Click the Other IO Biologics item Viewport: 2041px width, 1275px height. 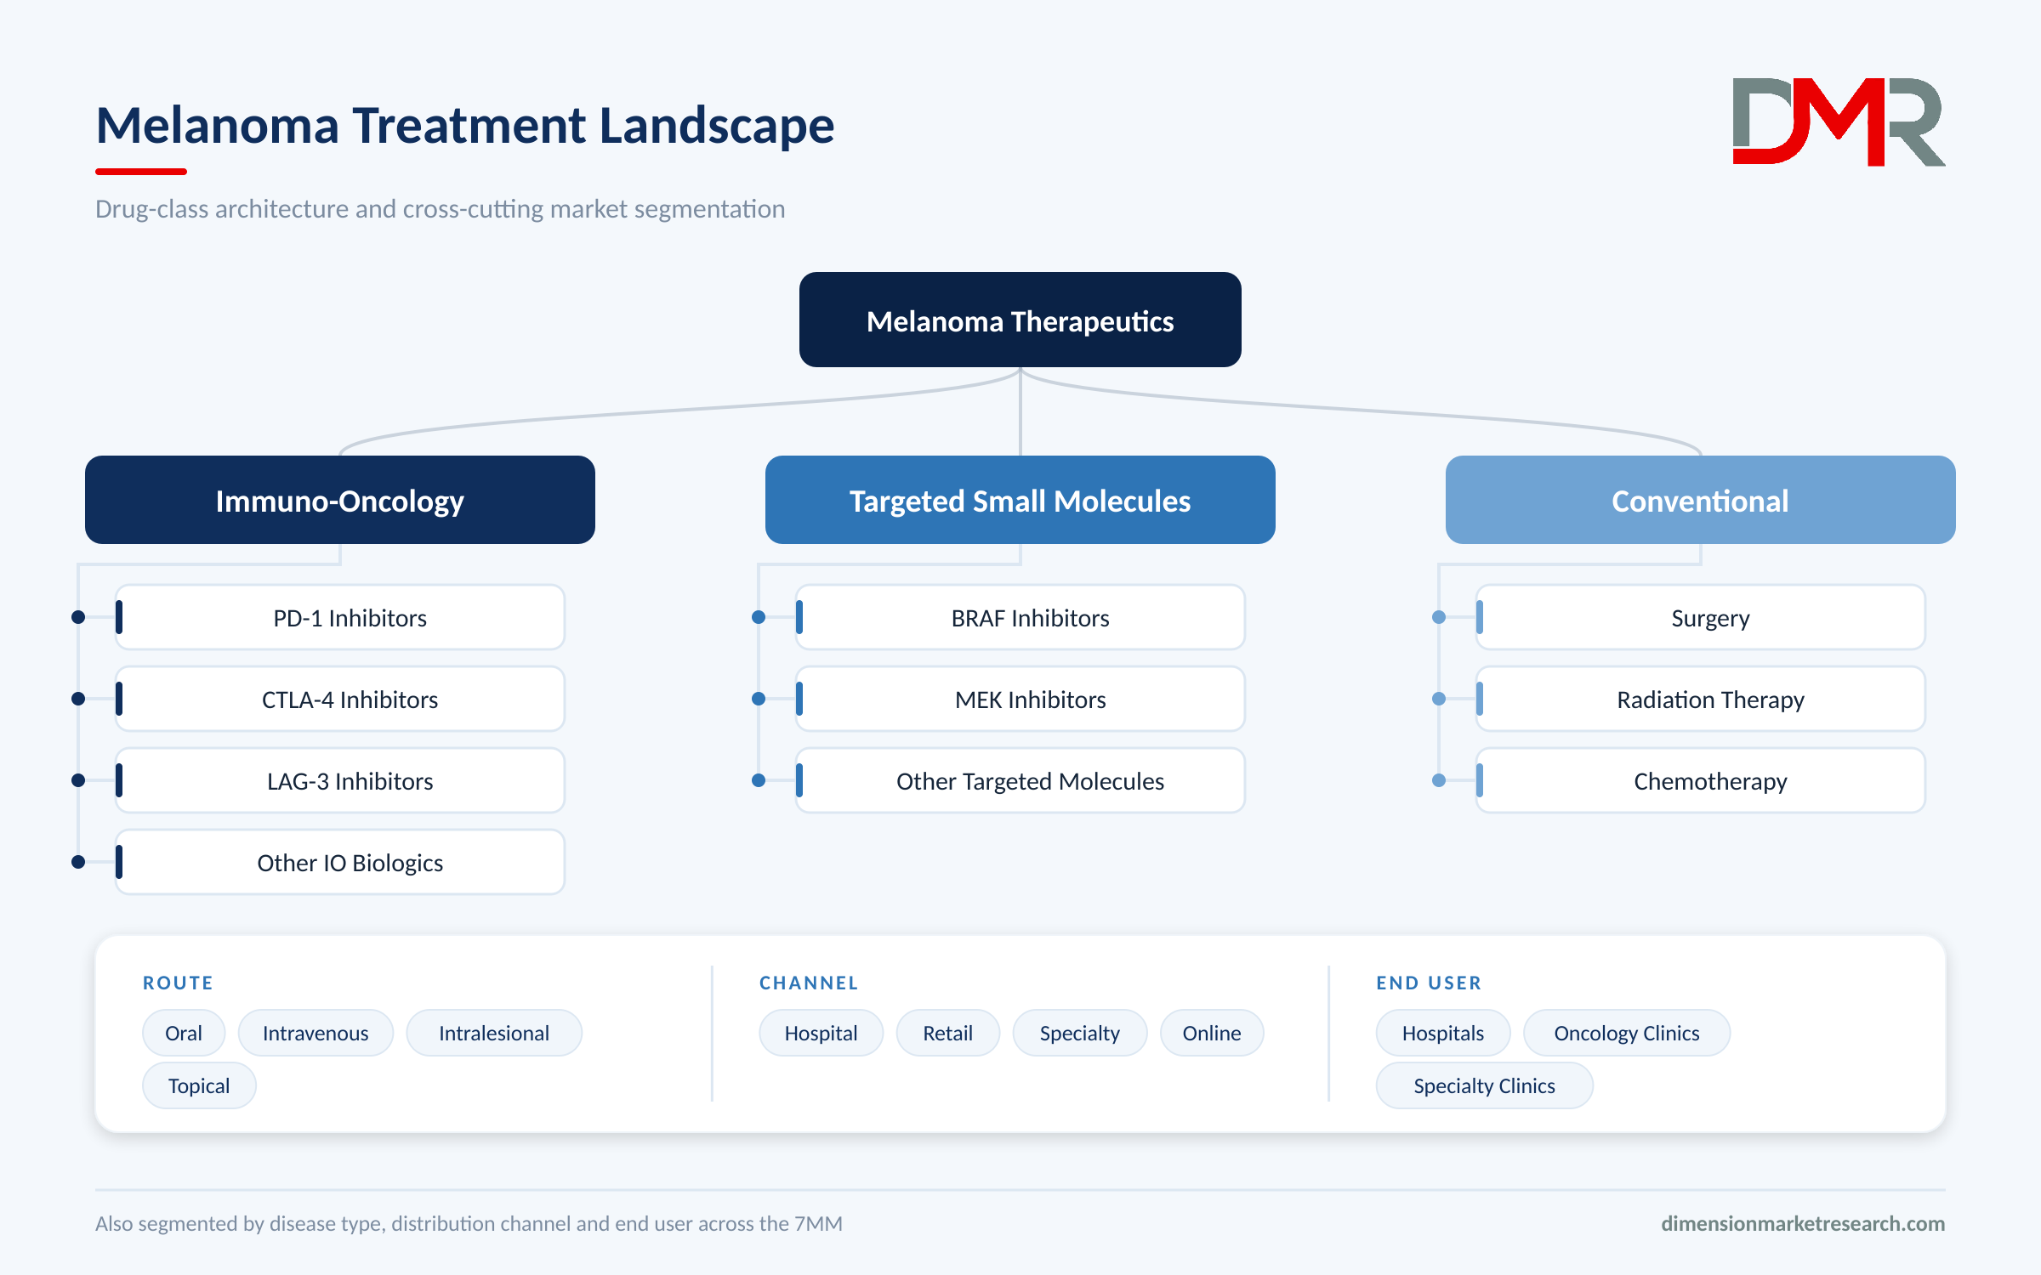click(340, 862)
